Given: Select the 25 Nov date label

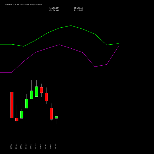Looking at the screenshot, I should click(x=21, y=147).
